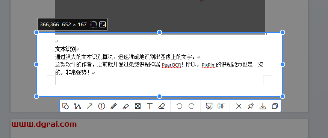Click the top-right selection handle
Viewport: 328px width, 138px height.
[x=283, y=32]
